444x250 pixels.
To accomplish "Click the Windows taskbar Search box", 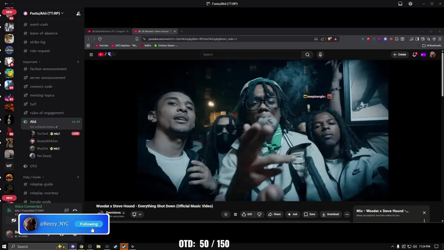I will tap(37, 247).
